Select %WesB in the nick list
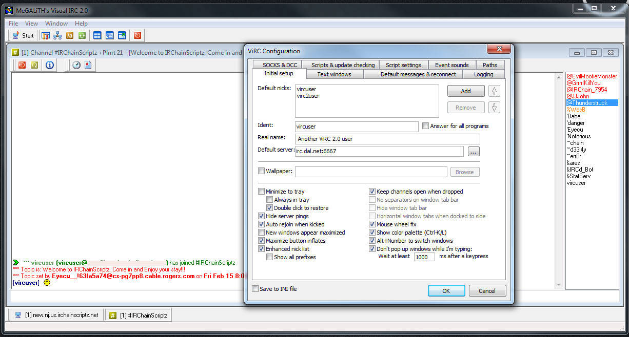 click(x=576, y=110)
